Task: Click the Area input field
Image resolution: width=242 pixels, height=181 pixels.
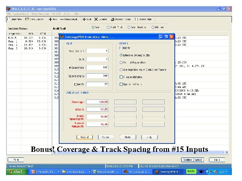Action: (97, 51)
